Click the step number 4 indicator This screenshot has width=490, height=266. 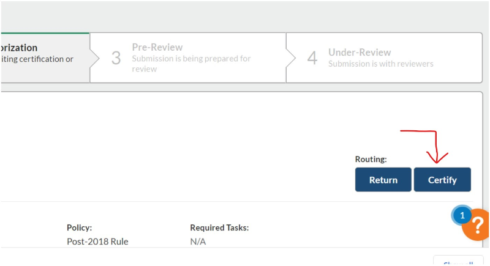pyautogui.click(x=312, y=58)
